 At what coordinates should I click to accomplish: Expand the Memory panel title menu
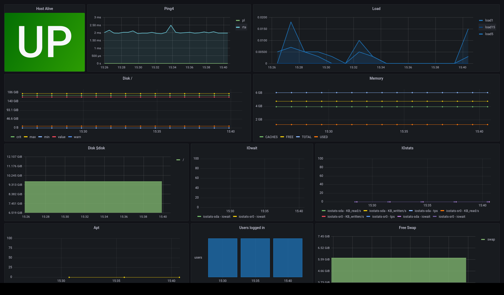click(x=376, y=78)
